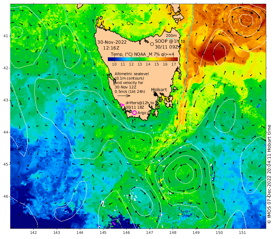Click the '30-Nov-2022' date label
The image size is (273, 239).
coord(112,42)
